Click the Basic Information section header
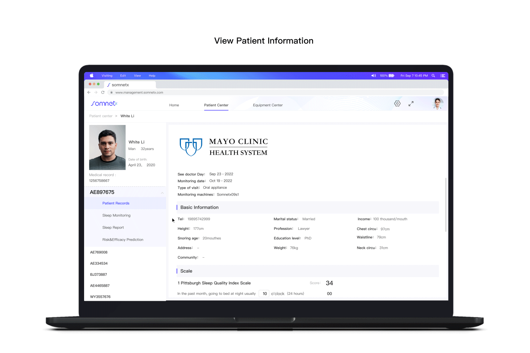Screen dimensions: 530x353 click(x=307, y=208)
